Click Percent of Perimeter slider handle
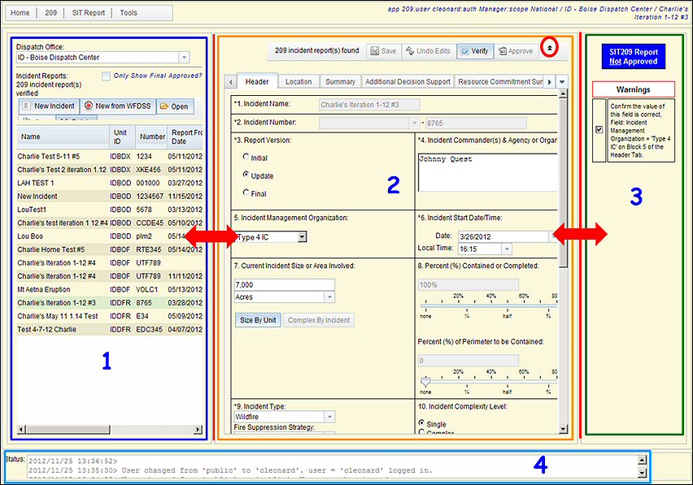This screenshot has height=485, width=693. [x=425, y=381]
